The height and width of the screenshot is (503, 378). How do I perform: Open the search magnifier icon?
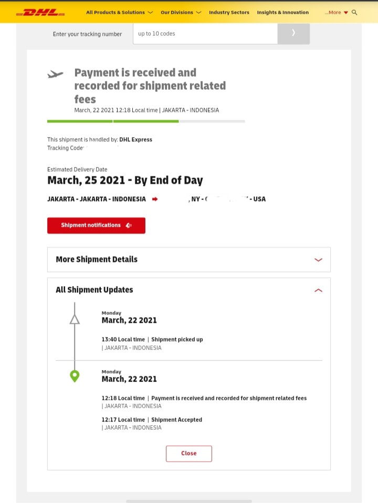point(354,13)
